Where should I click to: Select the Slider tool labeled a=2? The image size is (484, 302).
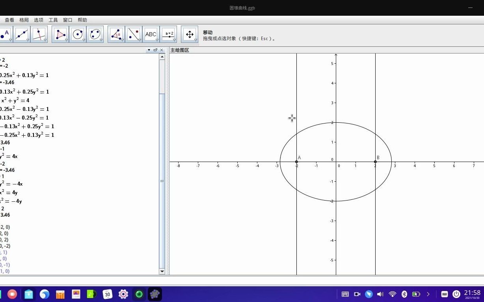(x=168, y=34)
